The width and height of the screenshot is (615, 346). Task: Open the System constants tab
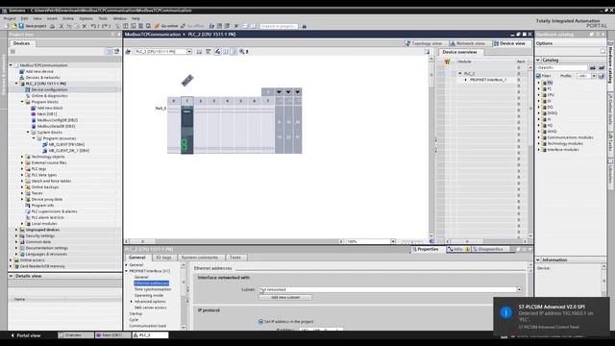click(x=200, y=258)
